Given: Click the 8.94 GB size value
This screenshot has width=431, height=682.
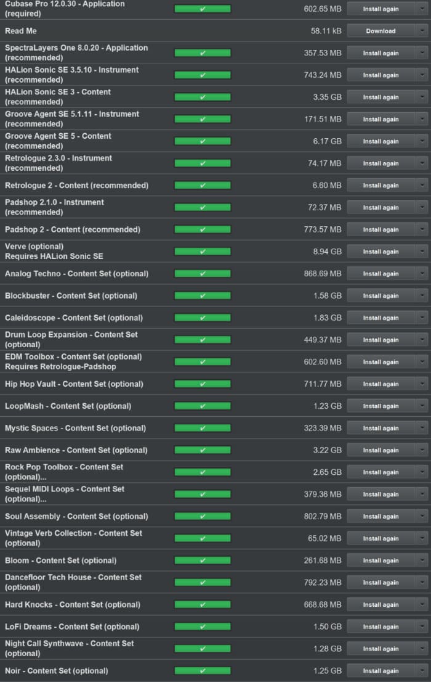Looking at the screenshot, I should click(327, 252).
